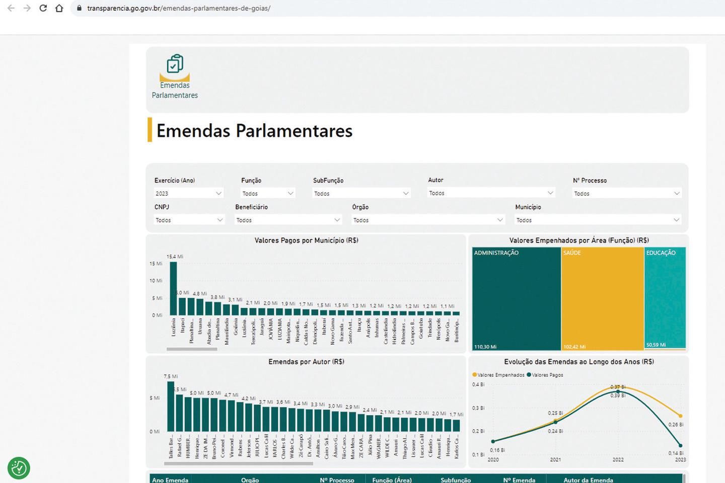Screen dimensions: 725x483
Task: Sort by Ano Emenda column header
Action: tap(170, 480)
